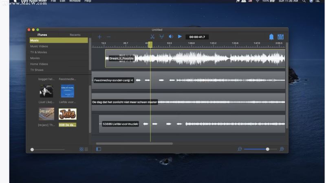Select the (Just Like) album thumbnail
326x183 pixels.
click(x=46, y=91)
